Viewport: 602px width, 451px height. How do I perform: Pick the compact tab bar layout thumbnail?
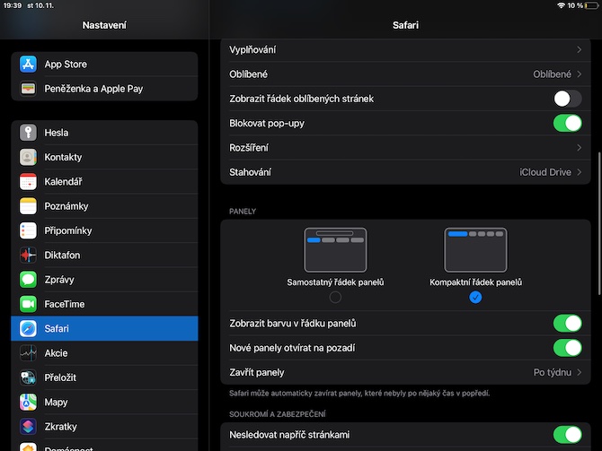pyautogui.click(x=475, y=250)
